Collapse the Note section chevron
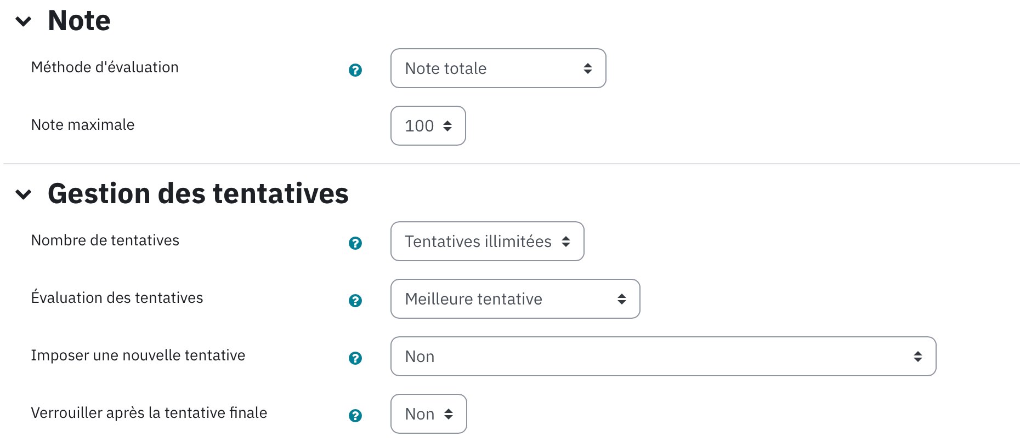The width and height of the screenshot is (1020, 448). (24, 21)
